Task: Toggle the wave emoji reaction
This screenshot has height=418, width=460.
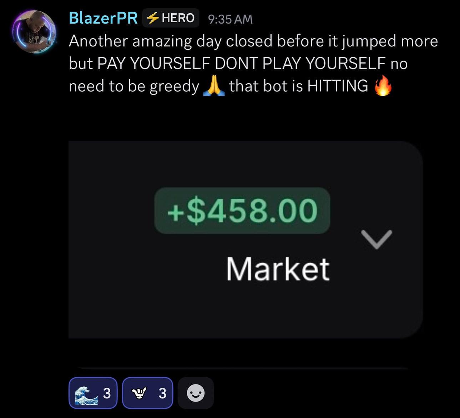Action: click(93, 393)
